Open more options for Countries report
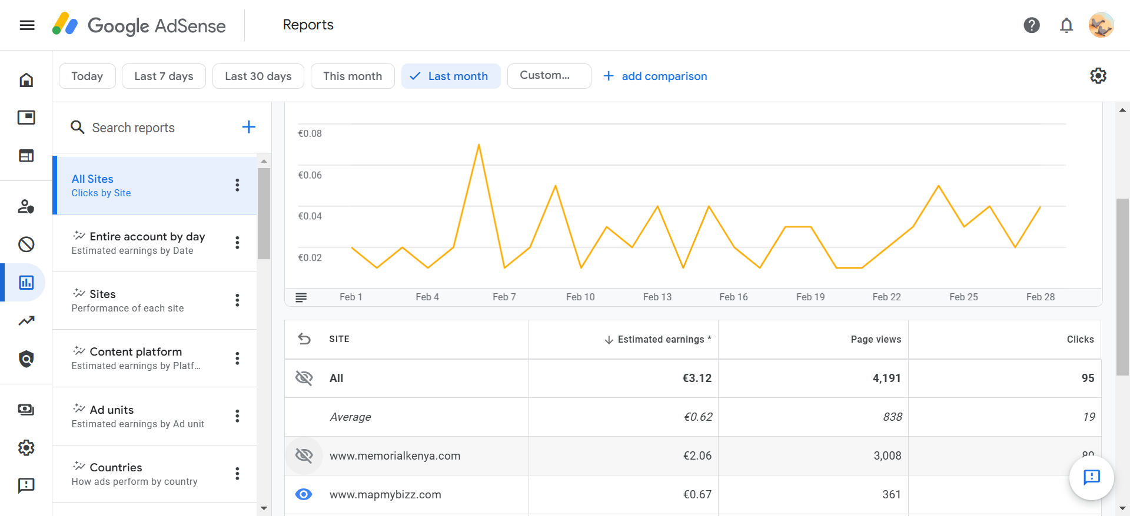 (237, 474)
